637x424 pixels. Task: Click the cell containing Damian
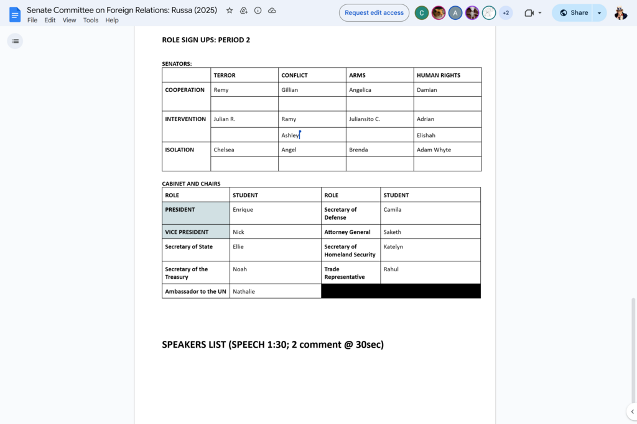click(x=448, y=89)
